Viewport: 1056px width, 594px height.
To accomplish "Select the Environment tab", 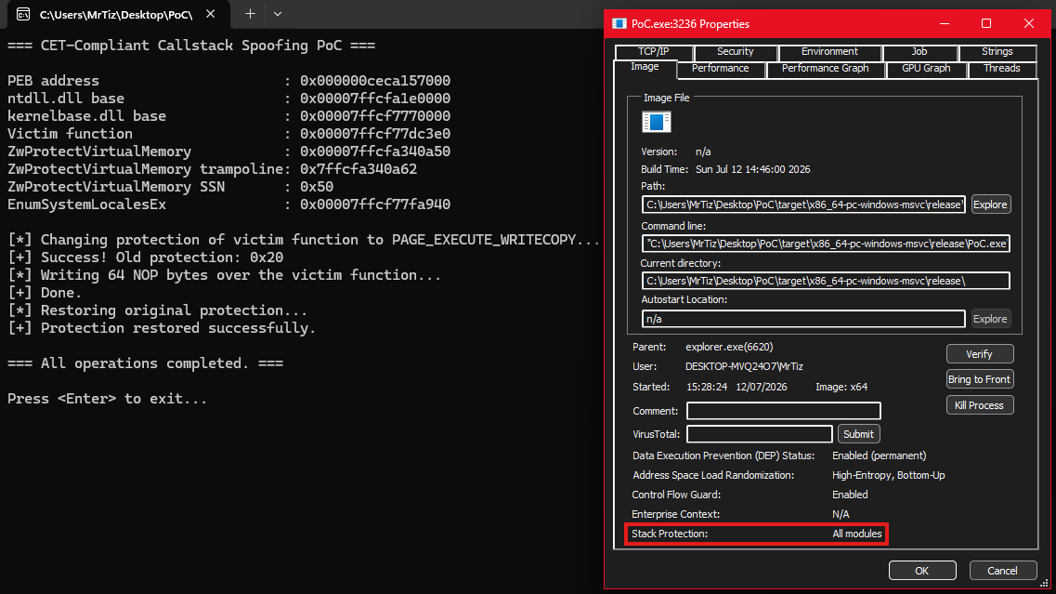I will [x=829, y=51].
